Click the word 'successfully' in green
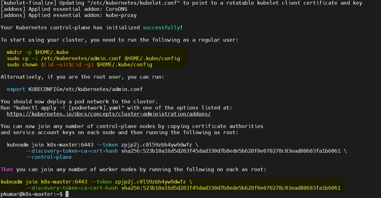 [x=161, y=27]
